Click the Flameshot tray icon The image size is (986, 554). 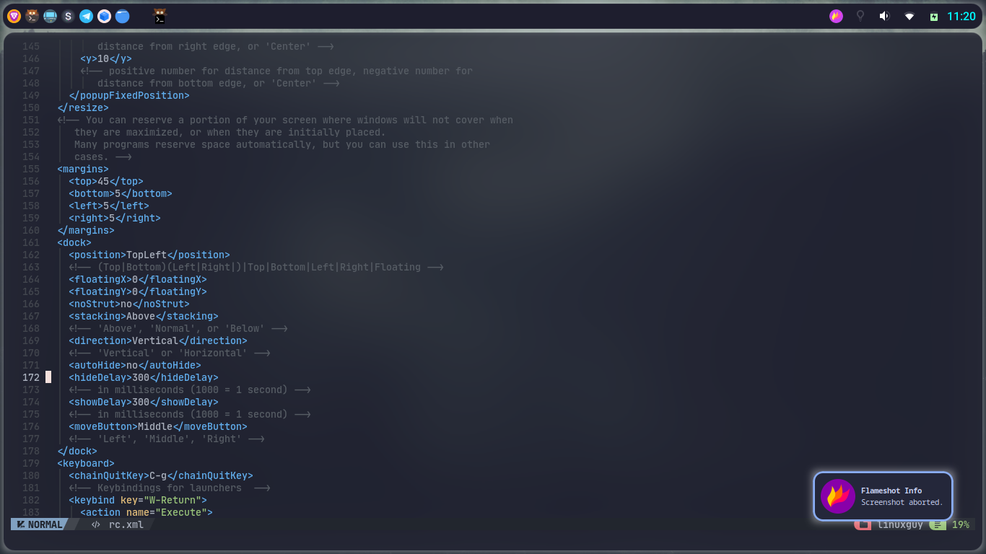(836, 16)
